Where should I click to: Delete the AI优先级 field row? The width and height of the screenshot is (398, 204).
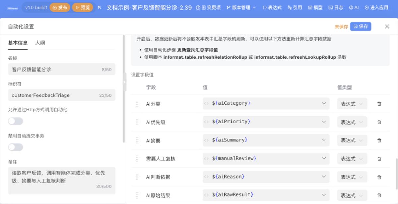pos(379,122)
